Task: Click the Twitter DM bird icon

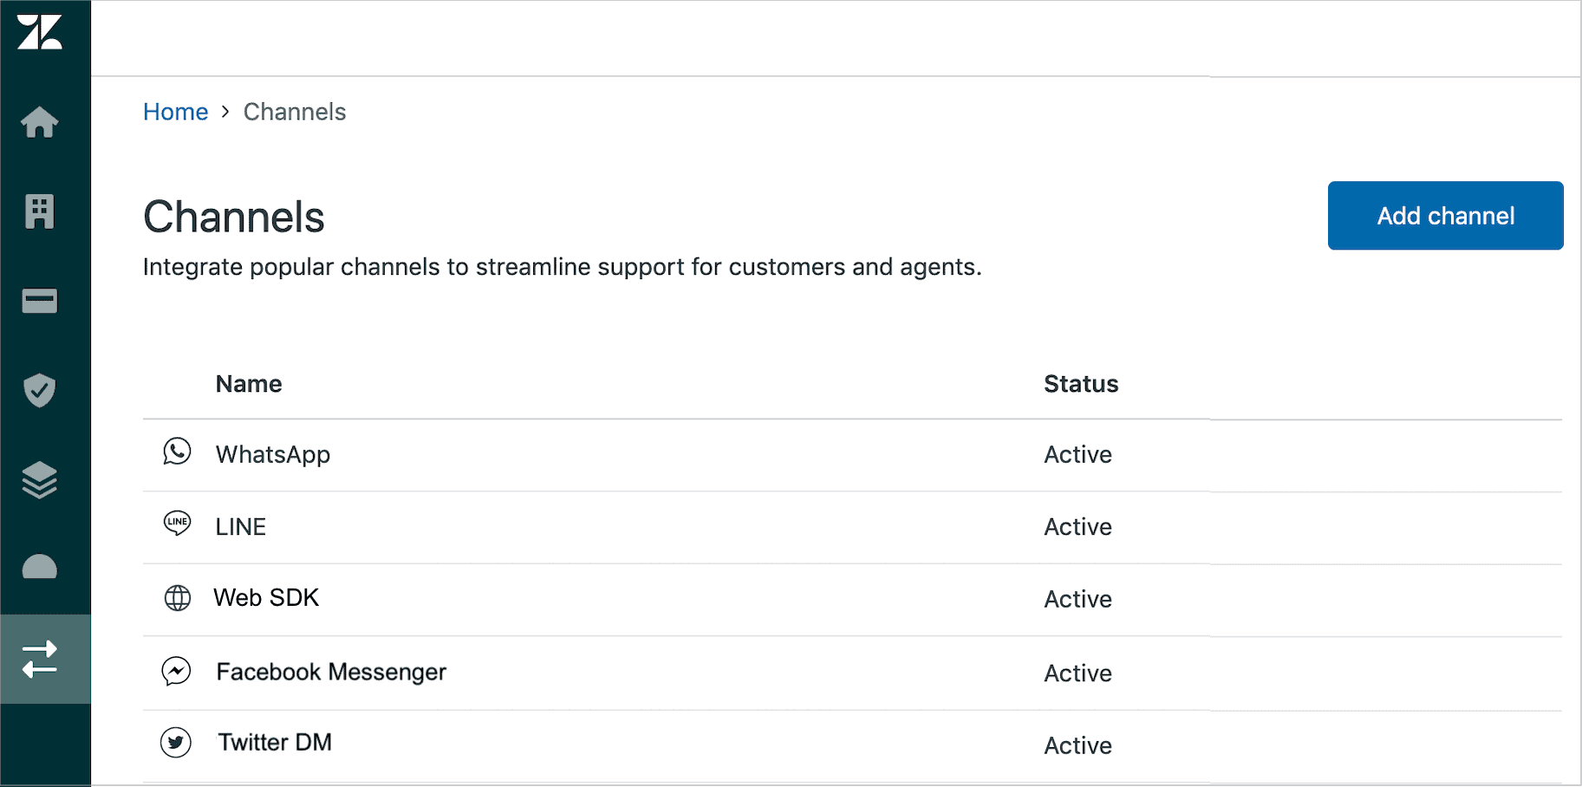Action: tap(176, 743)
